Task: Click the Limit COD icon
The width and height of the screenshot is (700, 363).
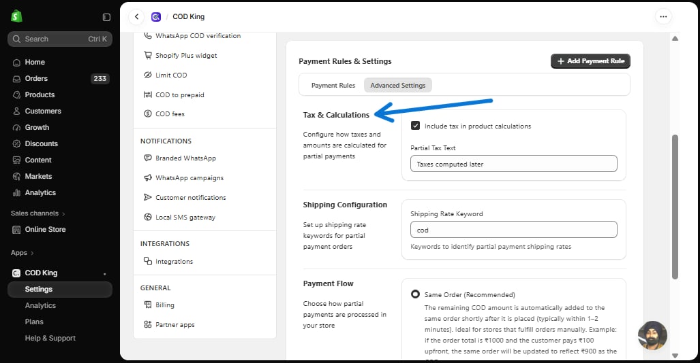Action: coord(148,75)
